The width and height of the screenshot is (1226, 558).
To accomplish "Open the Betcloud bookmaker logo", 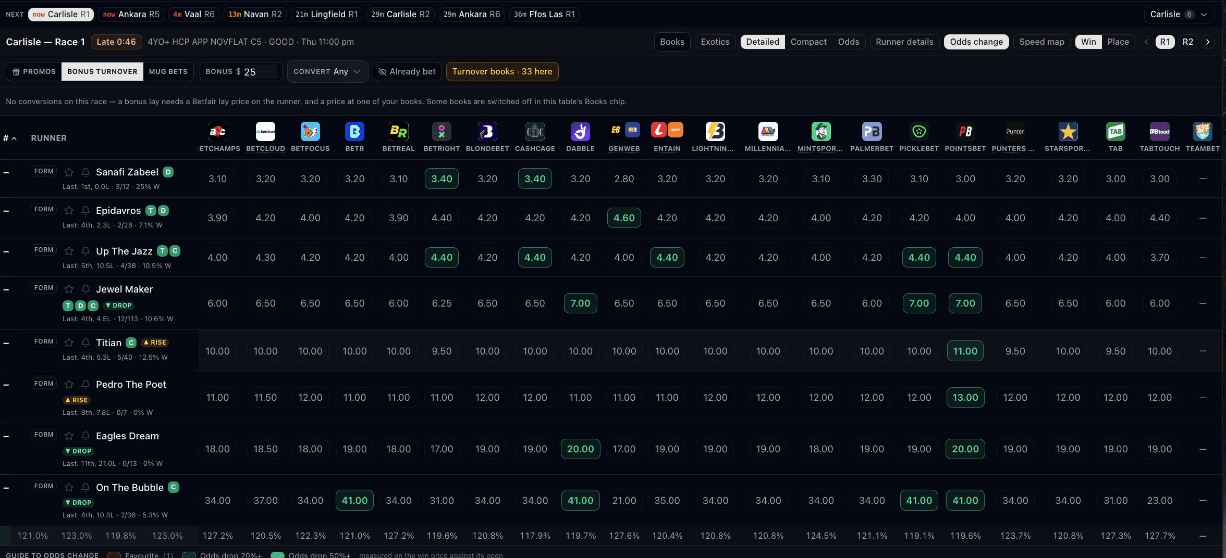I will pyautogui.click(x=265, y=132).
